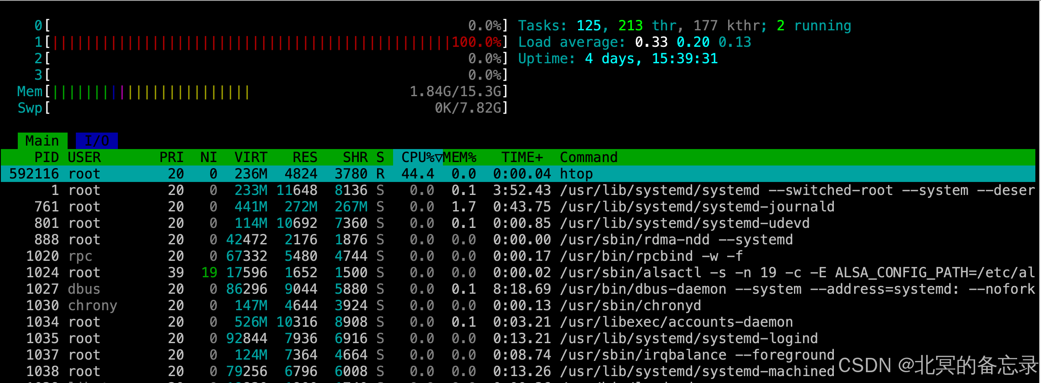Select the rdma-ndd process row
This screenshot has width=1041, height=383.
pos(518,240)
